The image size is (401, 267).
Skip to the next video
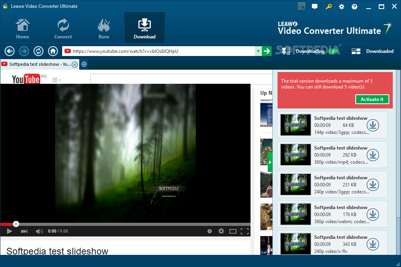(24, 231)
